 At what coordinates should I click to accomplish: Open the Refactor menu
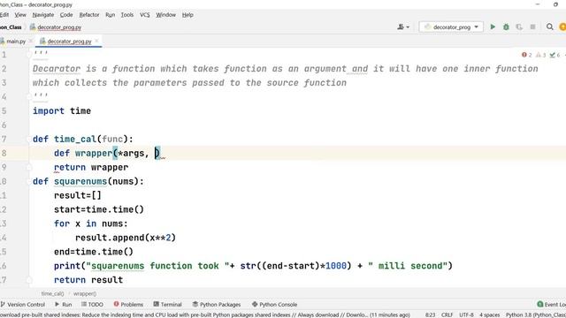point(88,15)
